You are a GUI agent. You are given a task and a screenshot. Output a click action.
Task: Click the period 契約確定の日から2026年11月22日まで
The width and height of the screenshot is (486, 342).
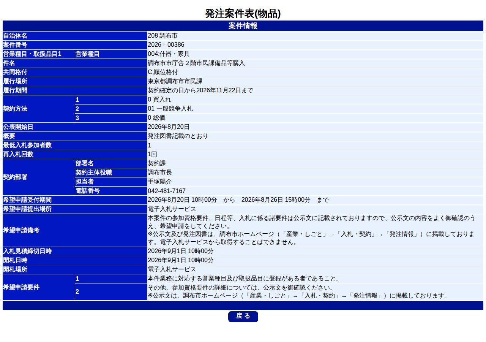click(x=200, y=90)
